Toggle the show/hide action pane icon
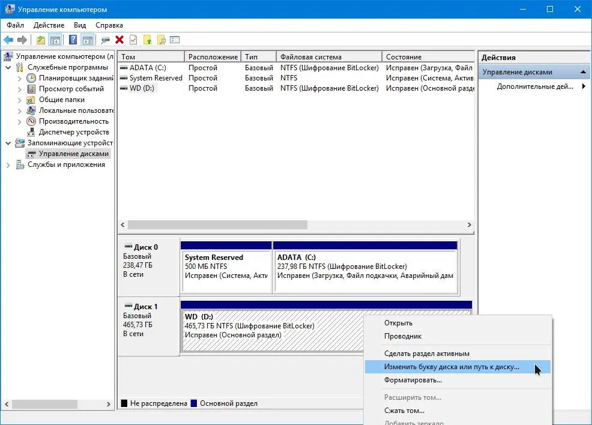The image size is (592, 425). 88,40
